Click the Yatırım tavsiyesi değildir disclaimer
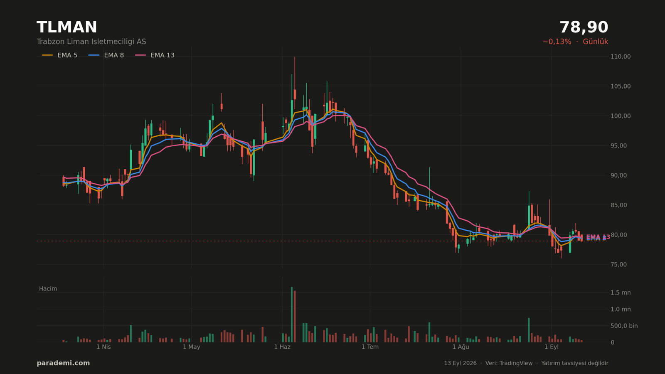 (575, 363)
